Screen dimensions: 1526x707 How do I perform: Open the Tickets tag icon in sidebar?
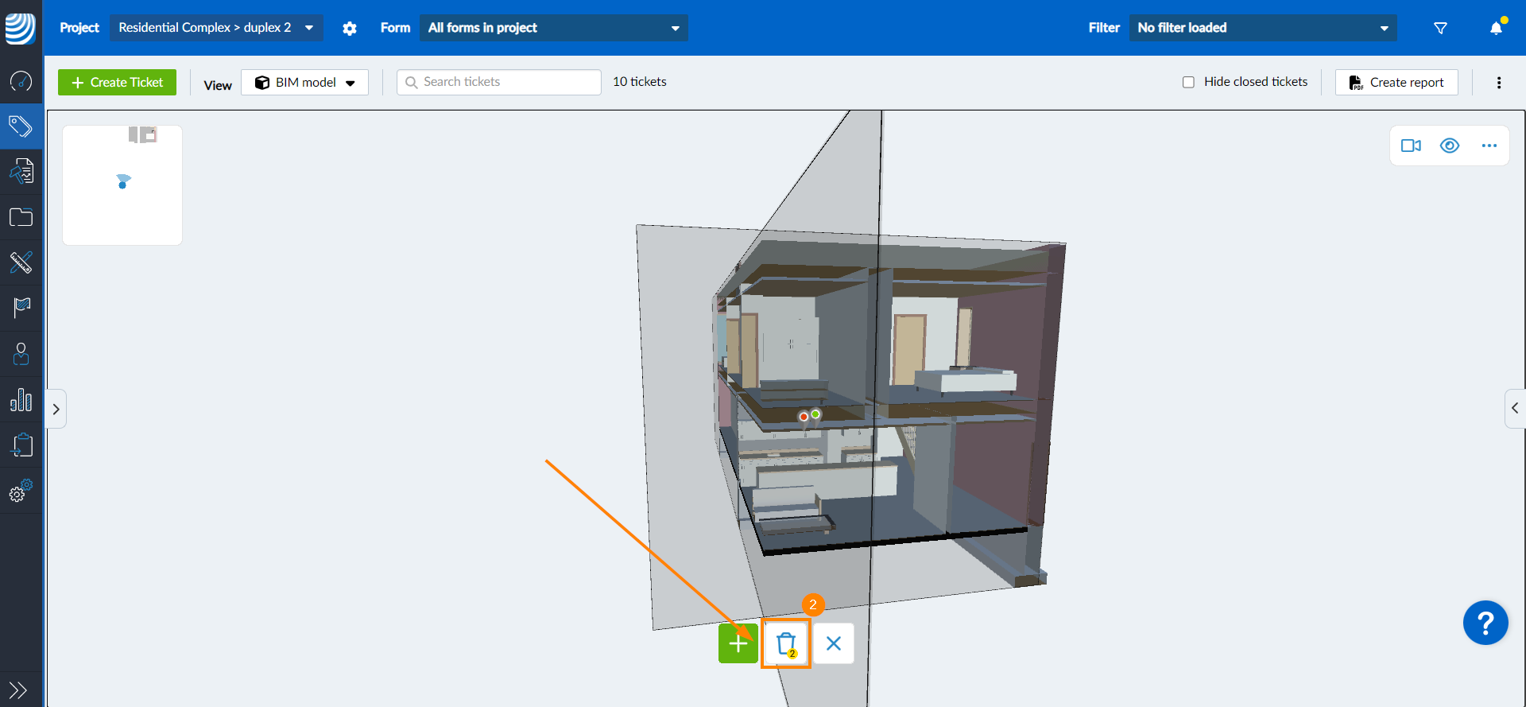click(x=21, y=126)
